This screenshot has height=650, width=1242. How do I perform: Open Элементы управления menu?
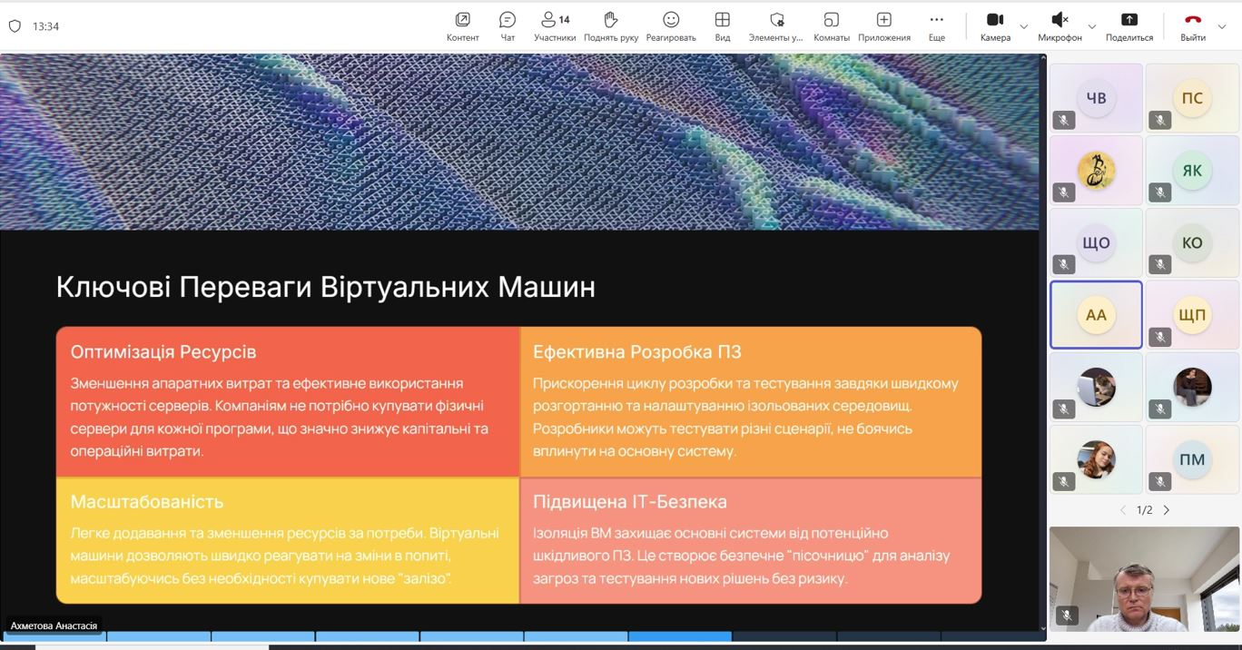pyautogui.click(x=775, y=25)
